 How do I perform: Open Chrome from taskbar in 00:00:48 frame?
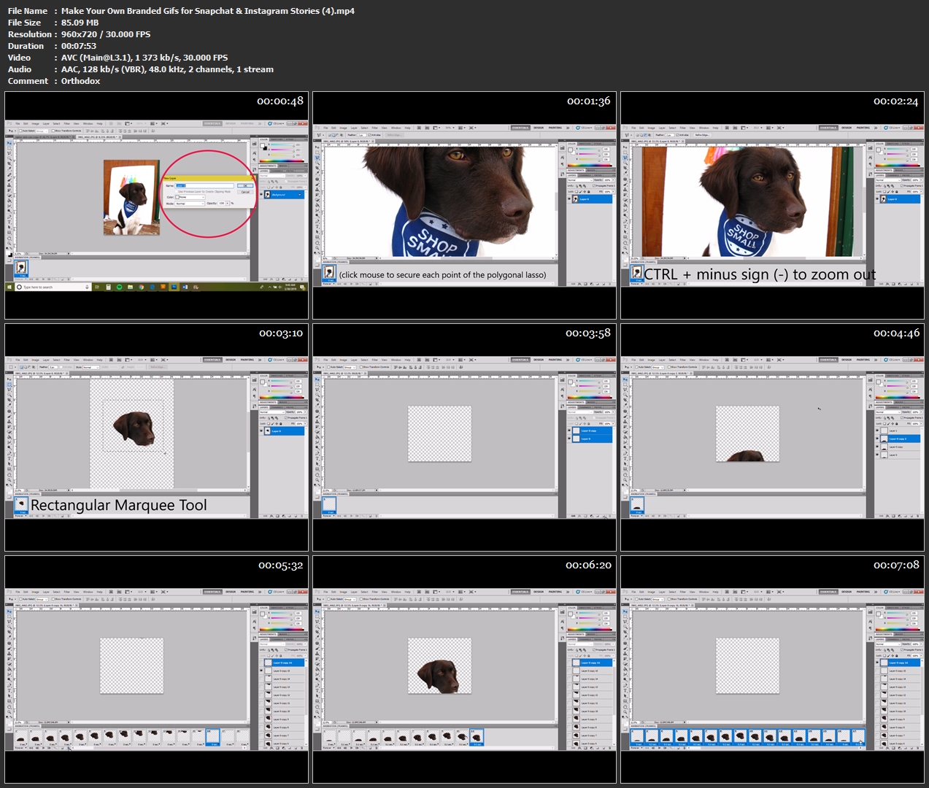[x=141, y=287]
